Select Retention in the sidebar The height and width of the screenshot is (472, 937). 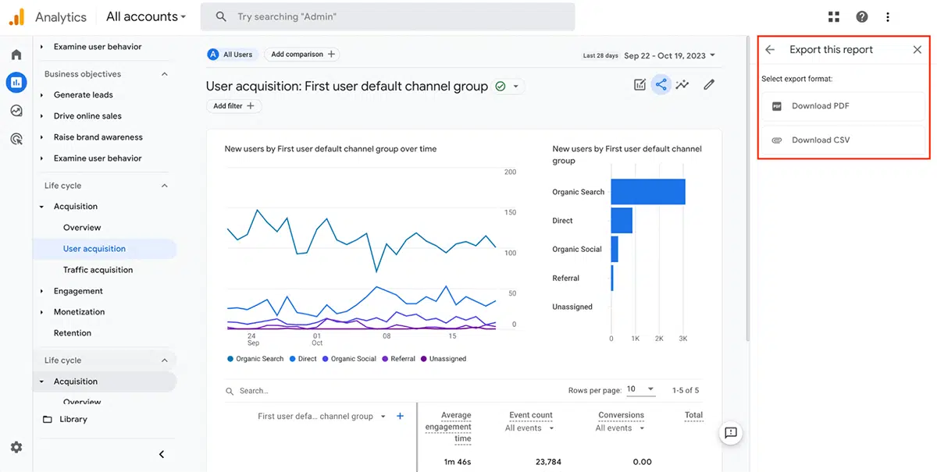coord(73,333)
